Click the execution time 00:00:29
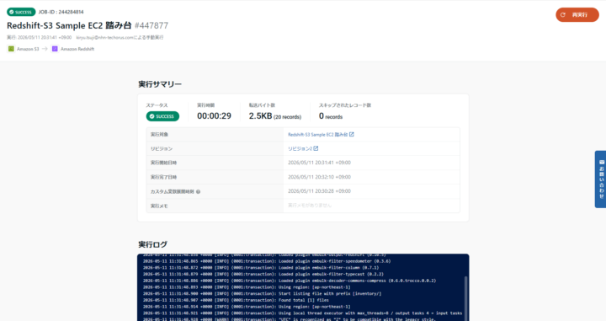This screenshot has width=606, height=321. tap(214, 116)
